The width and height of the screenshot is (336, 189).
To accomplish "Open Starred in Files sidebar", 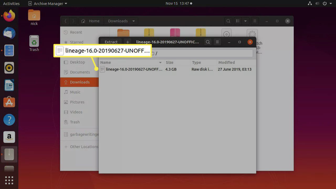I will [76, 42].
